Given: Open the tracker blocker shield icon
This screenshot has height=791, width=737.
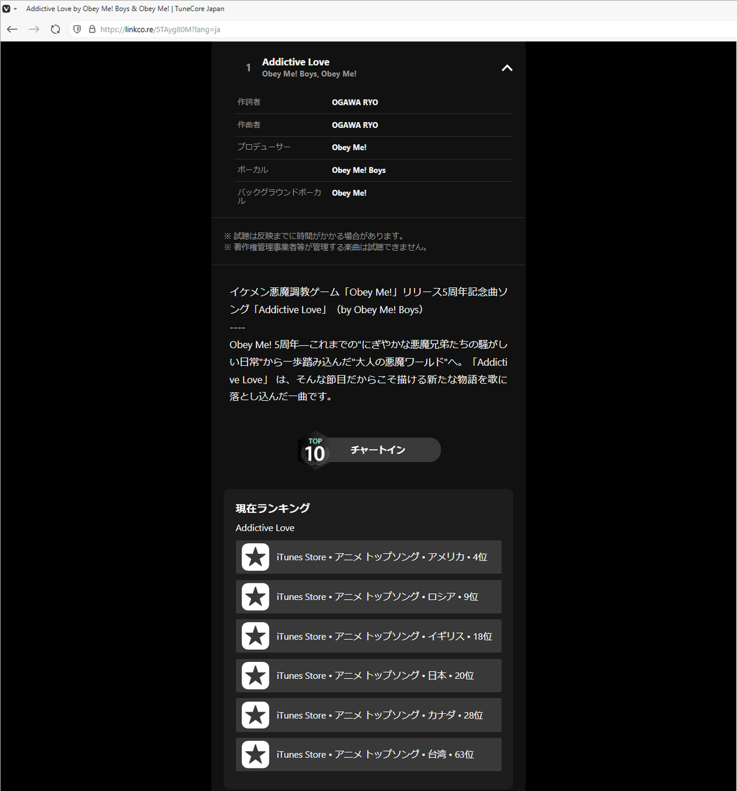Looking at the screenshot, I should (x=77, y=29).
